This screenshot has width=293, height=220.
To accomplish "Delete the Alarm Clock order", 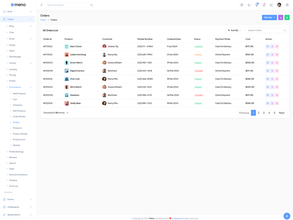I will [277, 47].
